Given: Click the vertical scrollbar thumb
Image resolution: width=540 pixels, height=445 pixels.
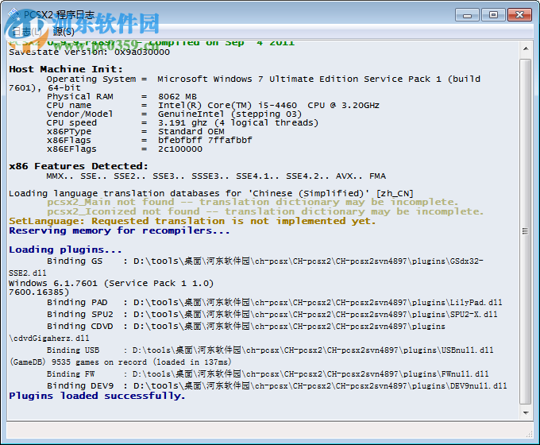Looking at the screenshot, I should pos(526,231).
